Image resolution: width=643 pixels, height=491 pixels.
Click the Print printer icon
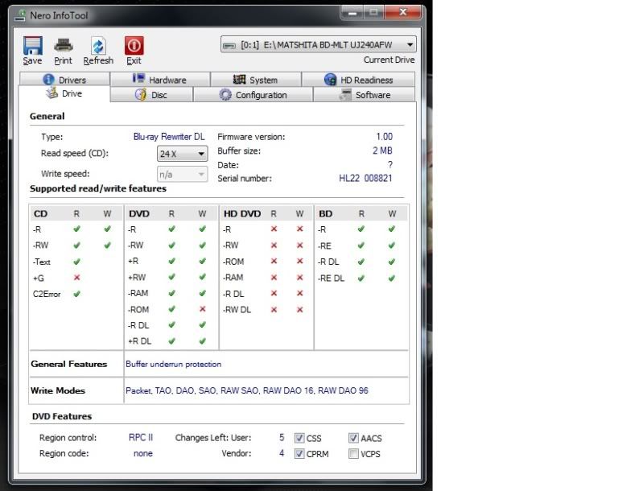tap(63, 46)
